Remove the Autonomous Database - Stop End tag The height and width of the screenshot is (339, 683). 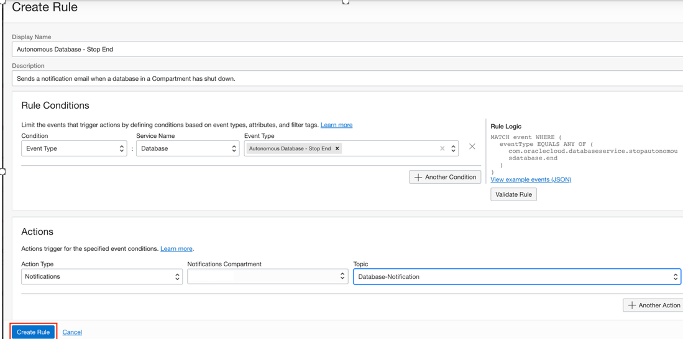337,149
